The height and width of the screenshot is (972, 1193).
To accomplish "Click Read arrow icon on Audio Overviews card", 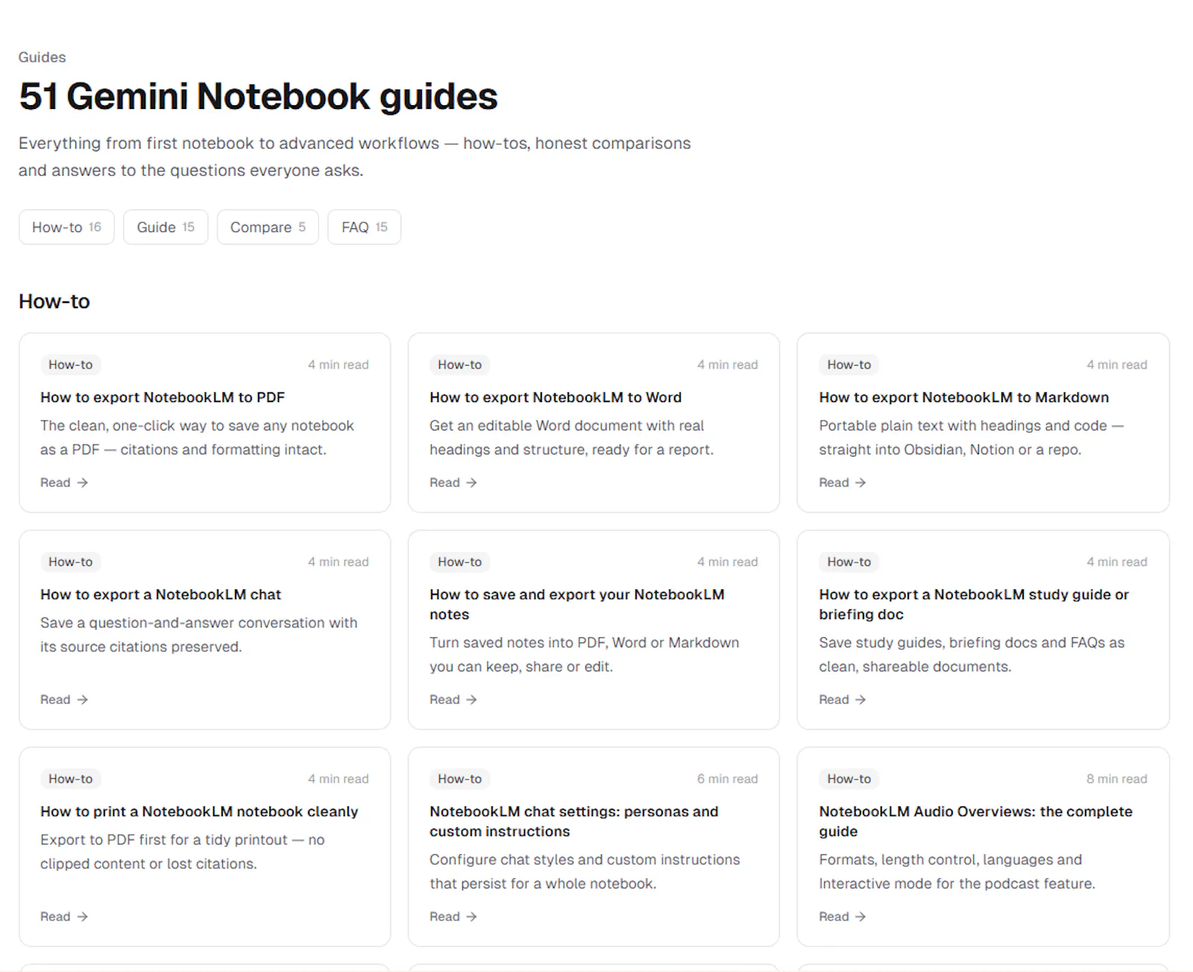I will coord(861,917).
